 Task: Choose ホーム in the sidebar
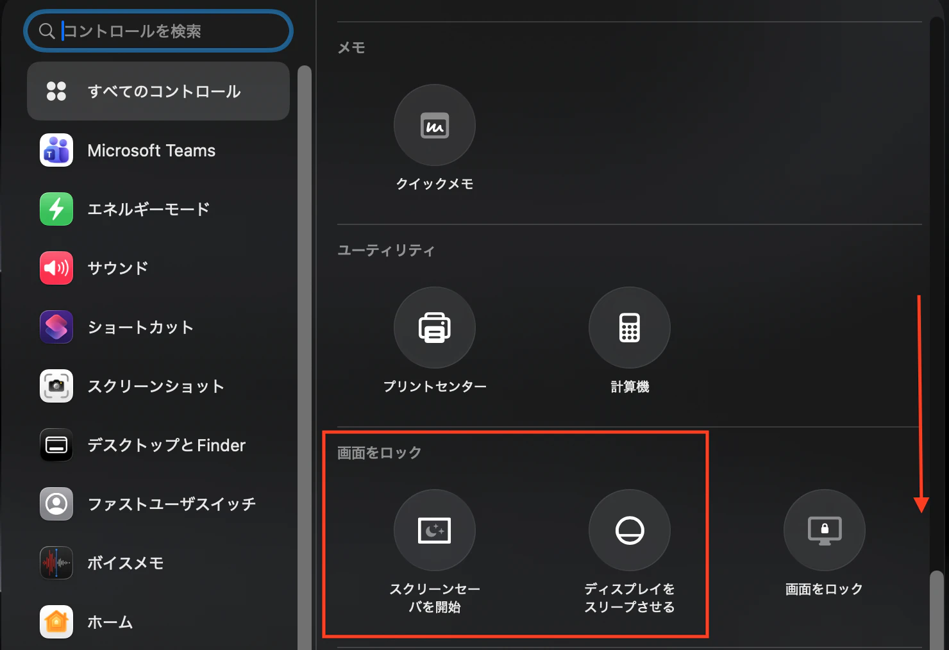pyautogui.click(x=158, y=622)
